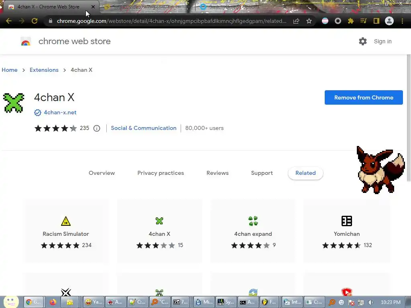Reload the current page
Image resolution: width=411 pixels, height=308 pixels.
(35, 21)
